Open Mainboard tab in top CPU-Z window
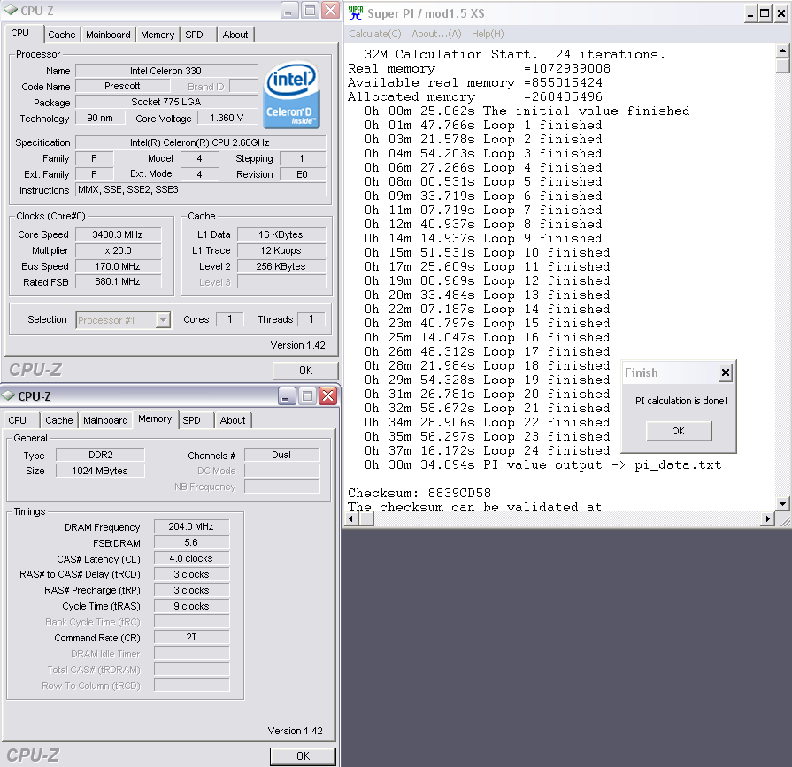The width and height of the screenshot is (792, 767). click(108, 35)
